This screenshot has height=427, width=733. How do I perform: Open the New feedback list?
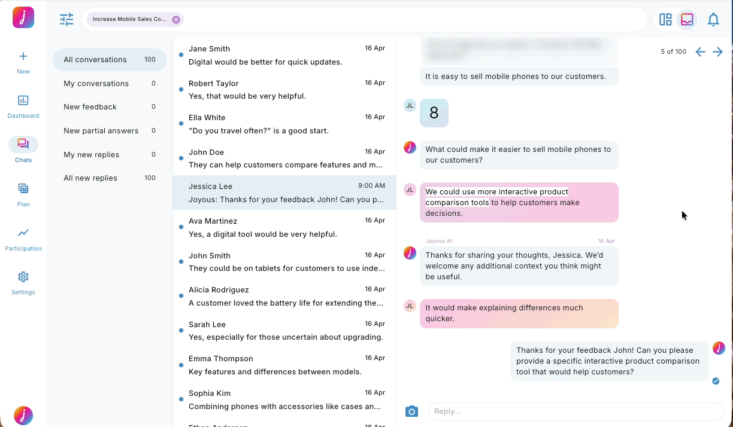click(x=89, y=106)
